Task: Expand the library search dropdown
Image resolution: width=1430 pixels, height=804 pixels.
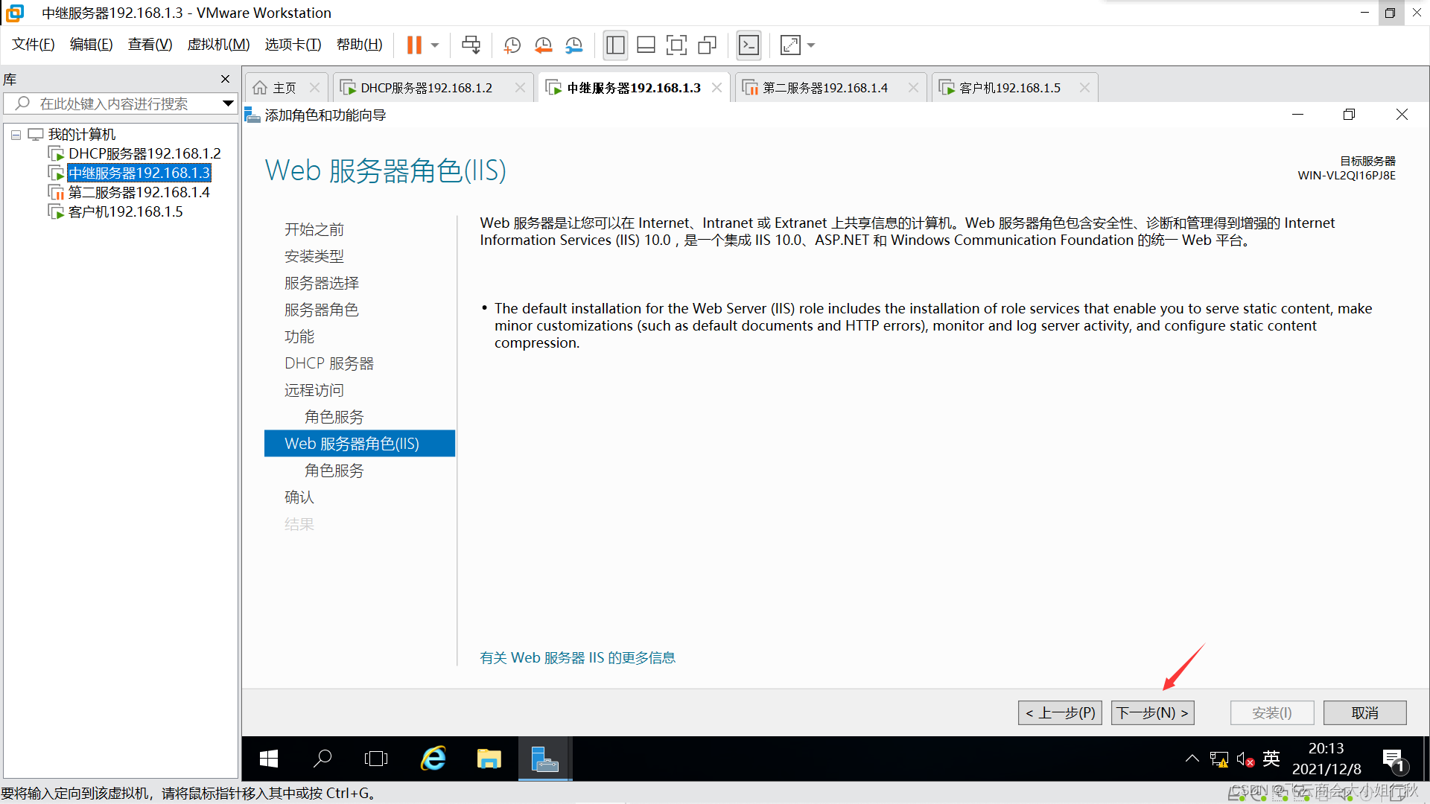Action: point(228,103)
